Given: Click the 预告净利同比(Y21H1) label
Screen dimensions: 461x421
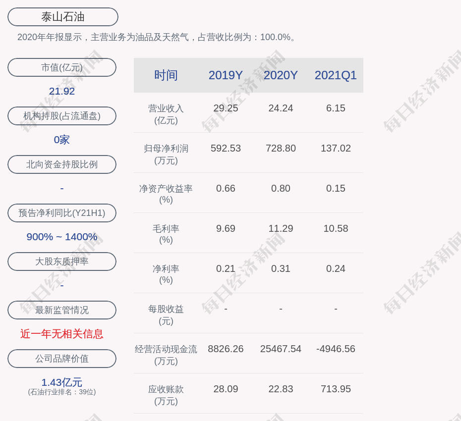Looking at the screenshot, I should tap(62, 213).
